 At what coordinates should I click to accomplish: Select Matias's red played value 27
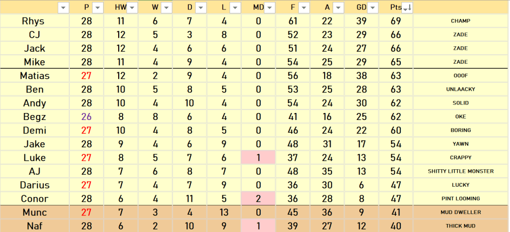coord(87,76)
